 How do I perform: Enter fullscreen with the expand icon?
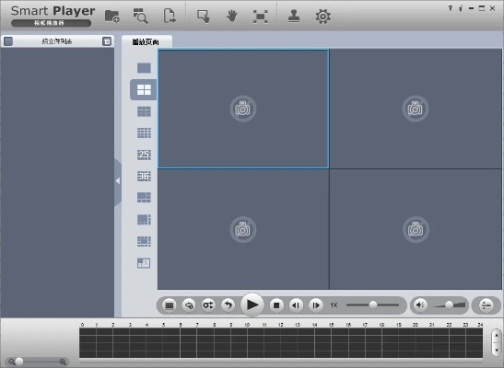[261, 17]
